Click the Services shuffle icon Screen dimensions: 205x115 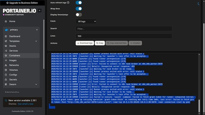(6, 51)
